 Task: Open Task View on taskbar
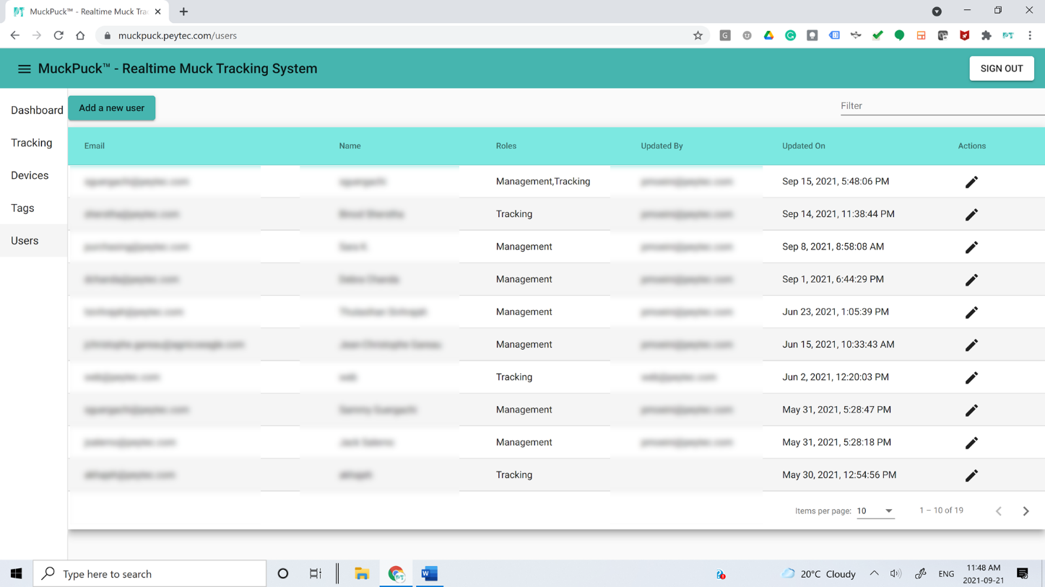(x=316, y=574)
